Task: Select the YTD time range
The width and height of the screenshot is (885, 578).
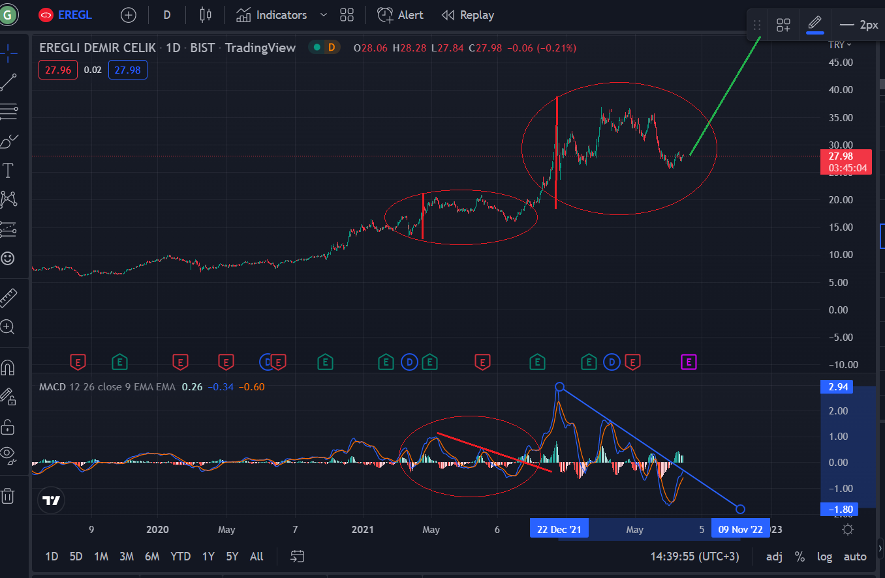Action: pyautogui.click(x=180, y=556)
